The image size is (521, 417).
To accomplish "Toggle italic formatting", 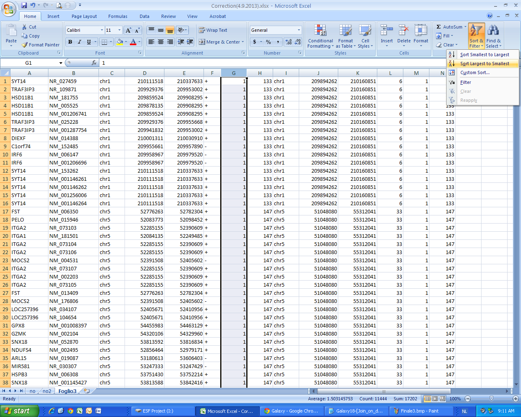I will pyautogui.click(x=79, y=42).
